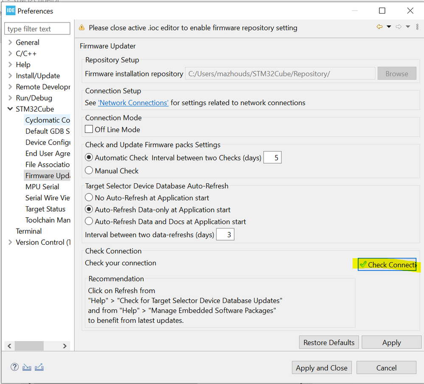Viewport: 424px width, 384px height.
Task: Select No Auto-Refresh at Application start
Action: pyautogui.click(x=89, y=198)
